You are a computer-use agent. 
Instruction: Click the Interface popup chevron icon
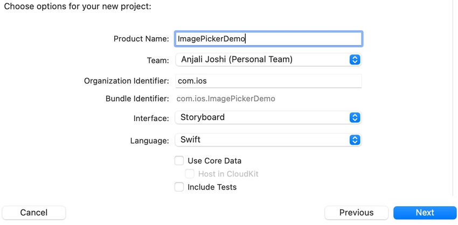point(355,117)
